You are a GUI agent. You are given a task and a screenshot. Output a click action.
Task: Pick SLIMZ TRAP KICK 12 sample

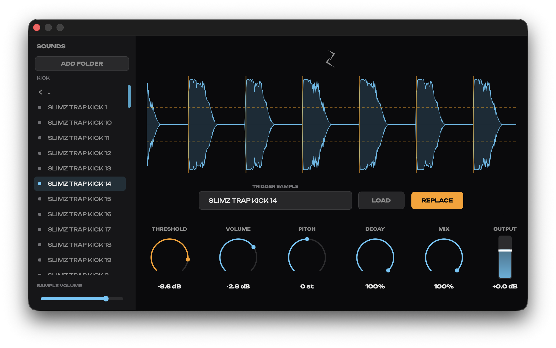click(80, 153)
